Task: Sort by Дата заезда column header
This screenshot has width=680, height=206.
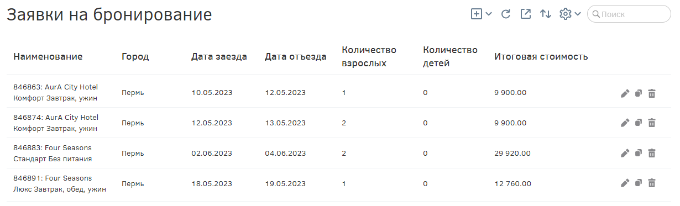Action: click(219, 56)
